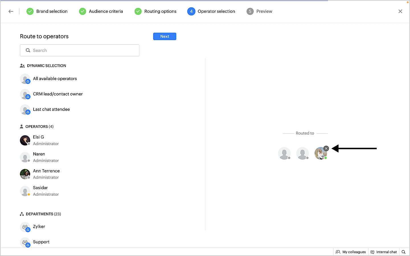The width and height of the screenshot is (410, 256).
Task: Switch to the Routing options step
Action: (x=155, y=11)
